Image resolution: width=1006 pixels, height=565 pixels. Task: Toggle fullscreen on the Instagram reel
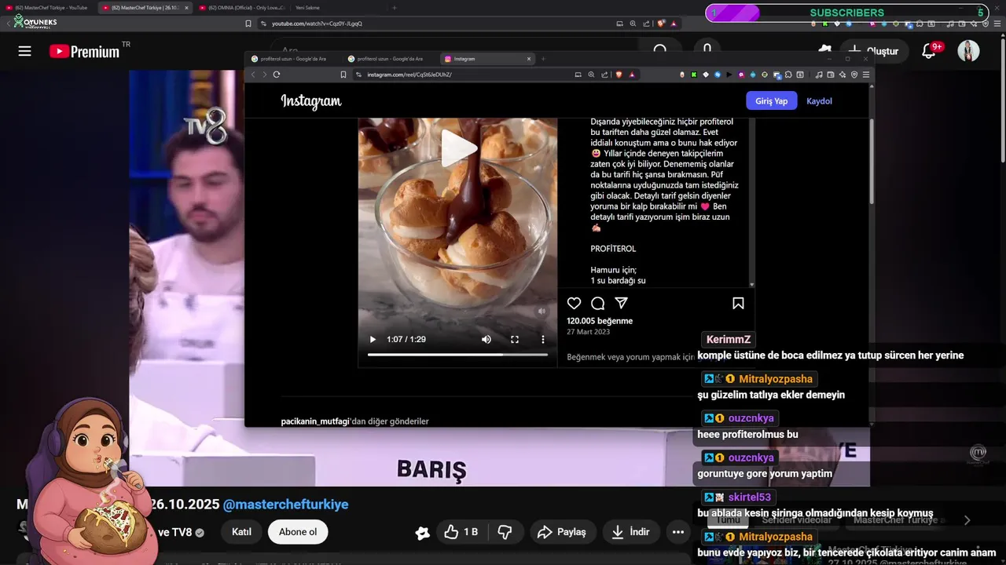tap(515, 340)
